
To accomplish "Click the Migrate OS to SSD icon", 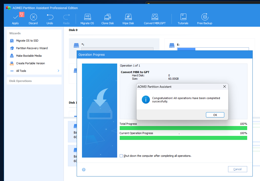I will click(x=12, y=41).
